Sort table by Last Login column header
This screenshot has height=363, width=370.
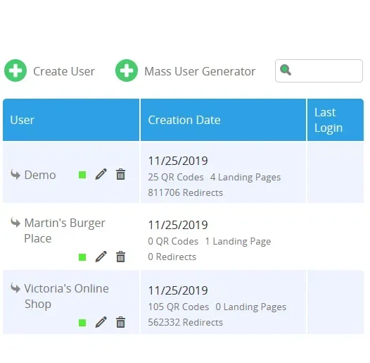pyautogui.click(x=328, y=120)
